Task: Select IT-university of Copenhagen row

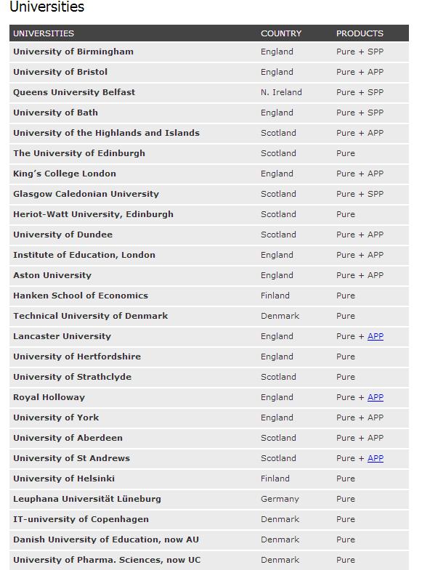Action: pyautogui.click(x=209, y=519)
